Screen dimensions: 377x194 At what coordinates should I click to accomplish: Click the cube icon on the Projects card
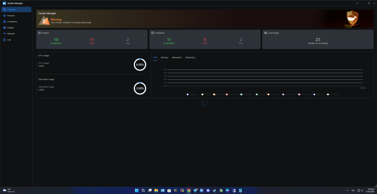[x=39, y=33]
